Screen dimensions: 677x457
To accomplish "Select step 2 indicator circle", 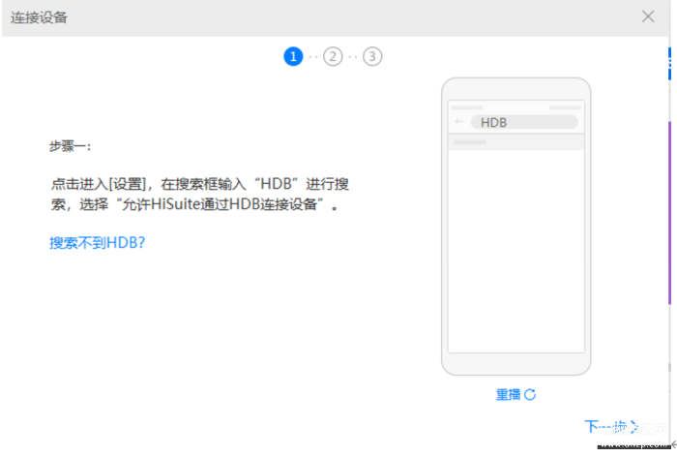I will pos(333,56).
